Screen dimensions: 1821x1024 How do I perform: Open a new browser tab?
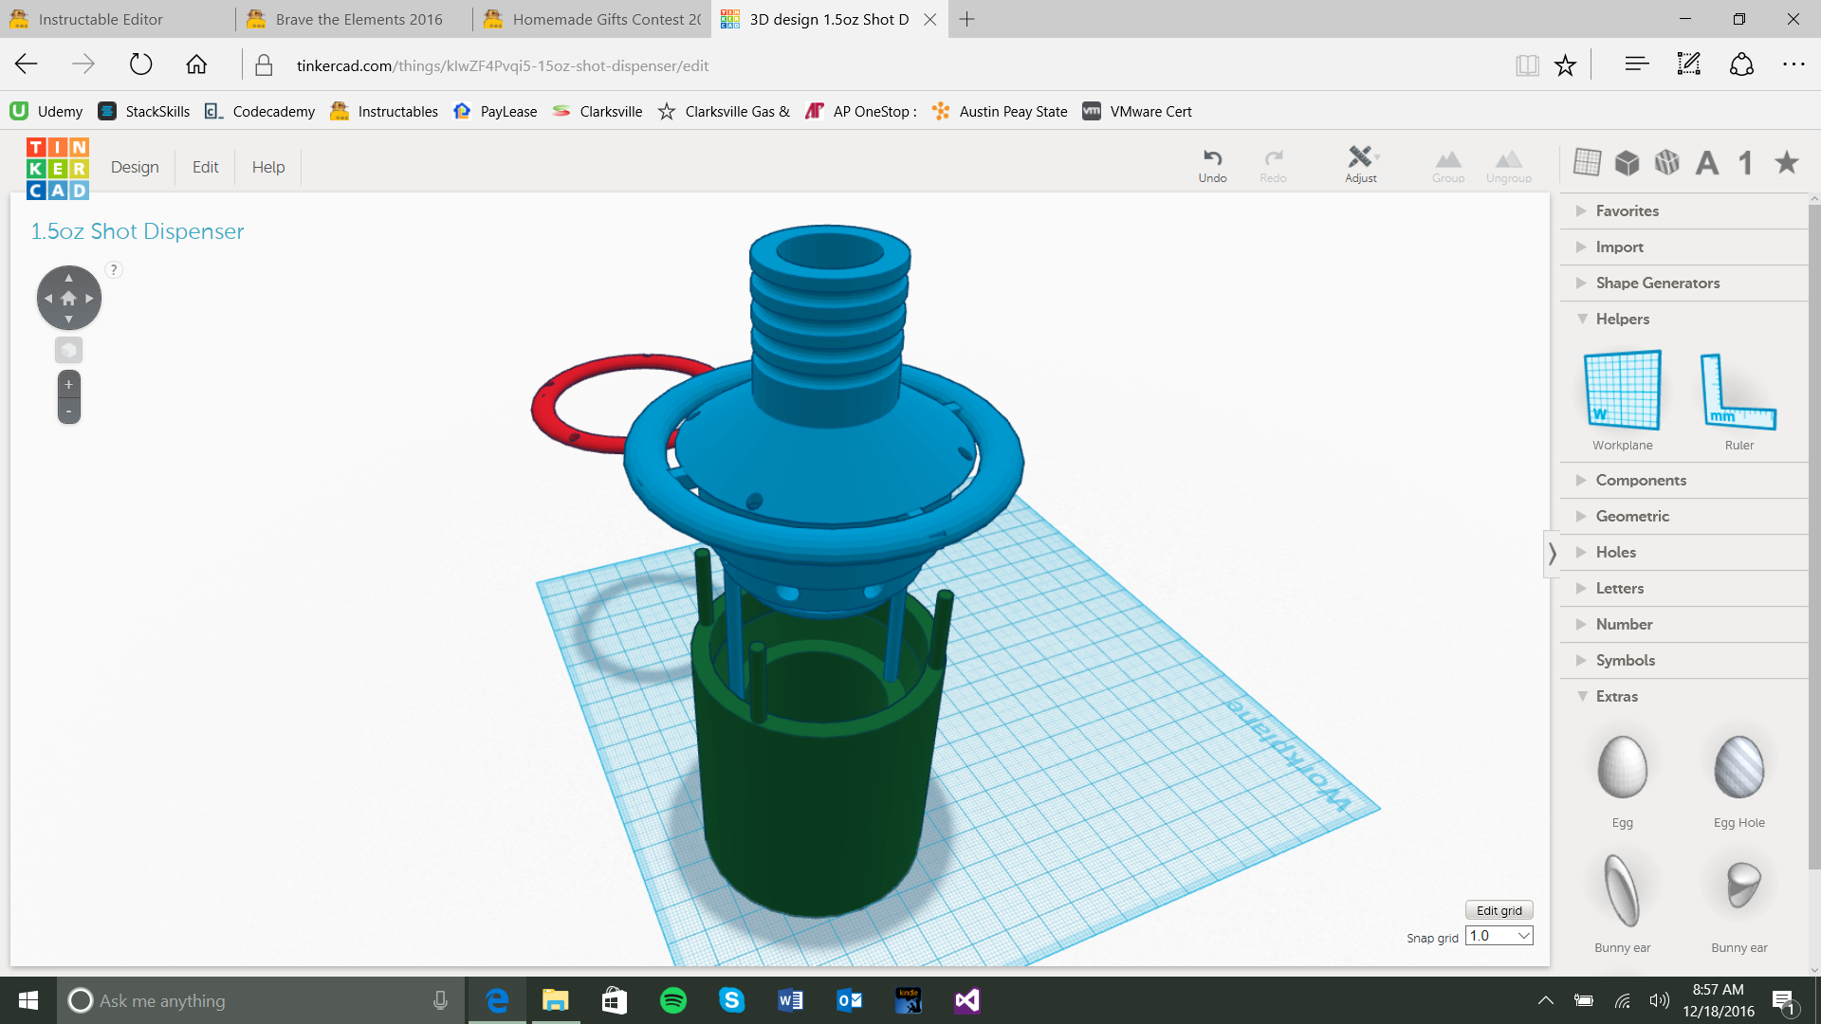pyautogui.click(x=966, y=19)
